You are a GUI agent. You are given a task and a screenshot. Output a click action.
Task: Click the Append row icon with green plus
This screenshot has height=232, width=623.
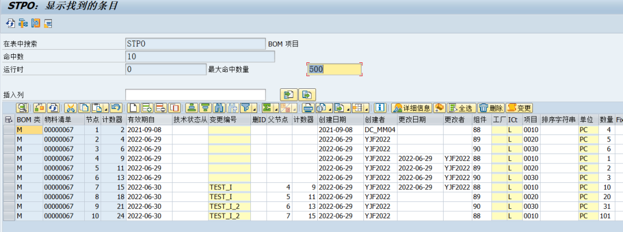coord(147,108)
